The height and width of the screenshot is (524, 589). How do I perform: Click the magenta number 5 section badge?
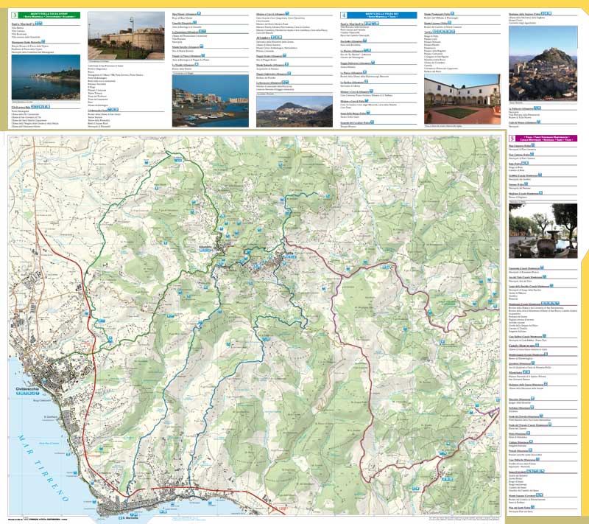coord(512,139)
